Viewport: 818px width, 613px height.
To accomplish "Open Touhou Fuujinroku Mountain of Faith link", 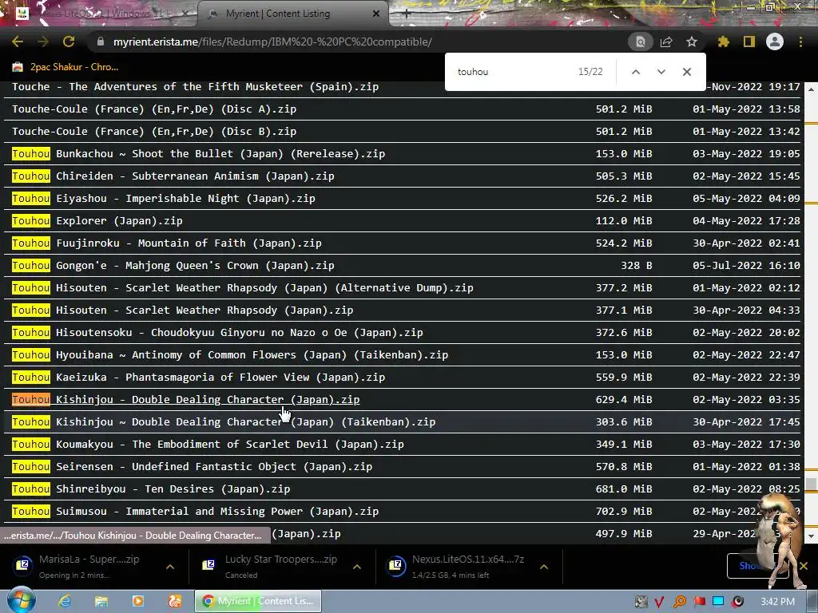I will tap(166, 243).
